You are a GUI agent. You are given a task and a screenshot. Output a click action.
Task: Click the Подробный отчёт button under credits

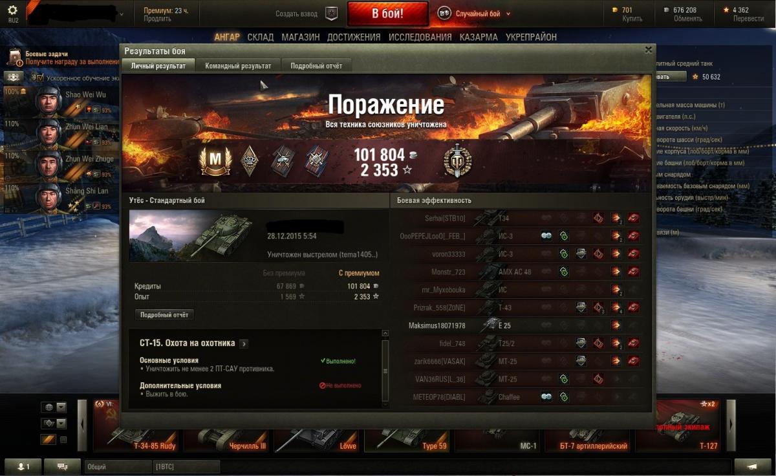[x=164, y=315]
